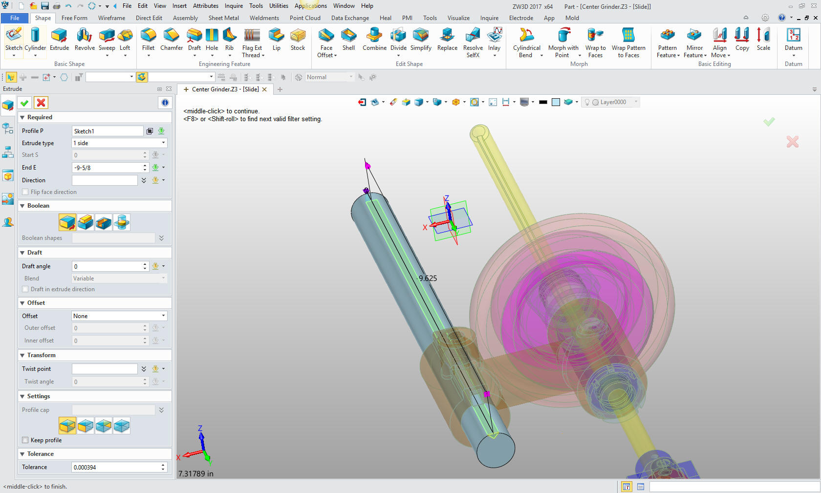The image size is (821, 493).
Task: Cancel with the viewport red X
Action: (792, 142)
